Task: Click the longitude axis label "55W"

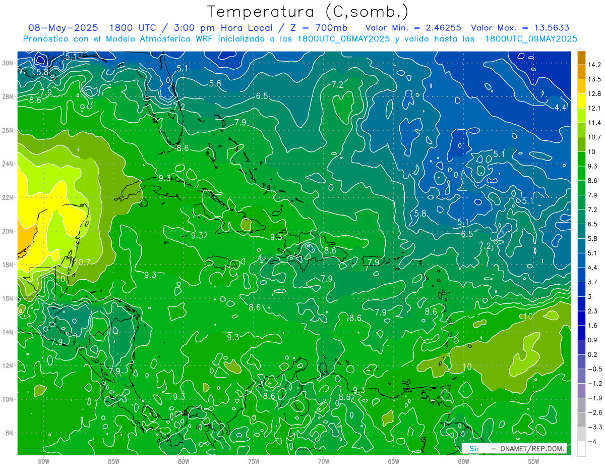Action: 534,462
